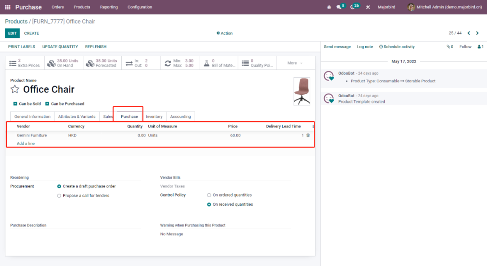Delete the Gemini Furniture vendor line

pyautogui.click(x=308, y=135)
